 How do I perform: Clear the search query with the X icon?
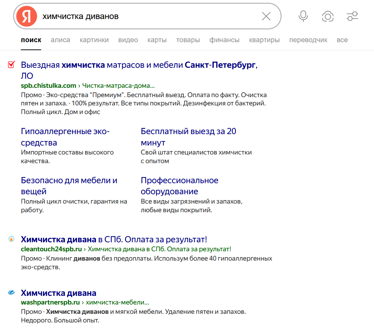(266, 16)
